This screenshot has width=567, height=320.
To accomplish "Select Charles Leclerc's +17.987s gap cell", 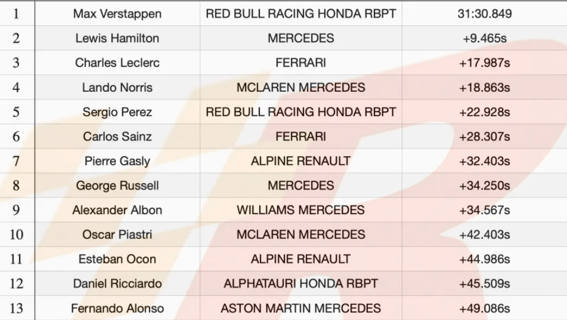I will click(484, 63).
